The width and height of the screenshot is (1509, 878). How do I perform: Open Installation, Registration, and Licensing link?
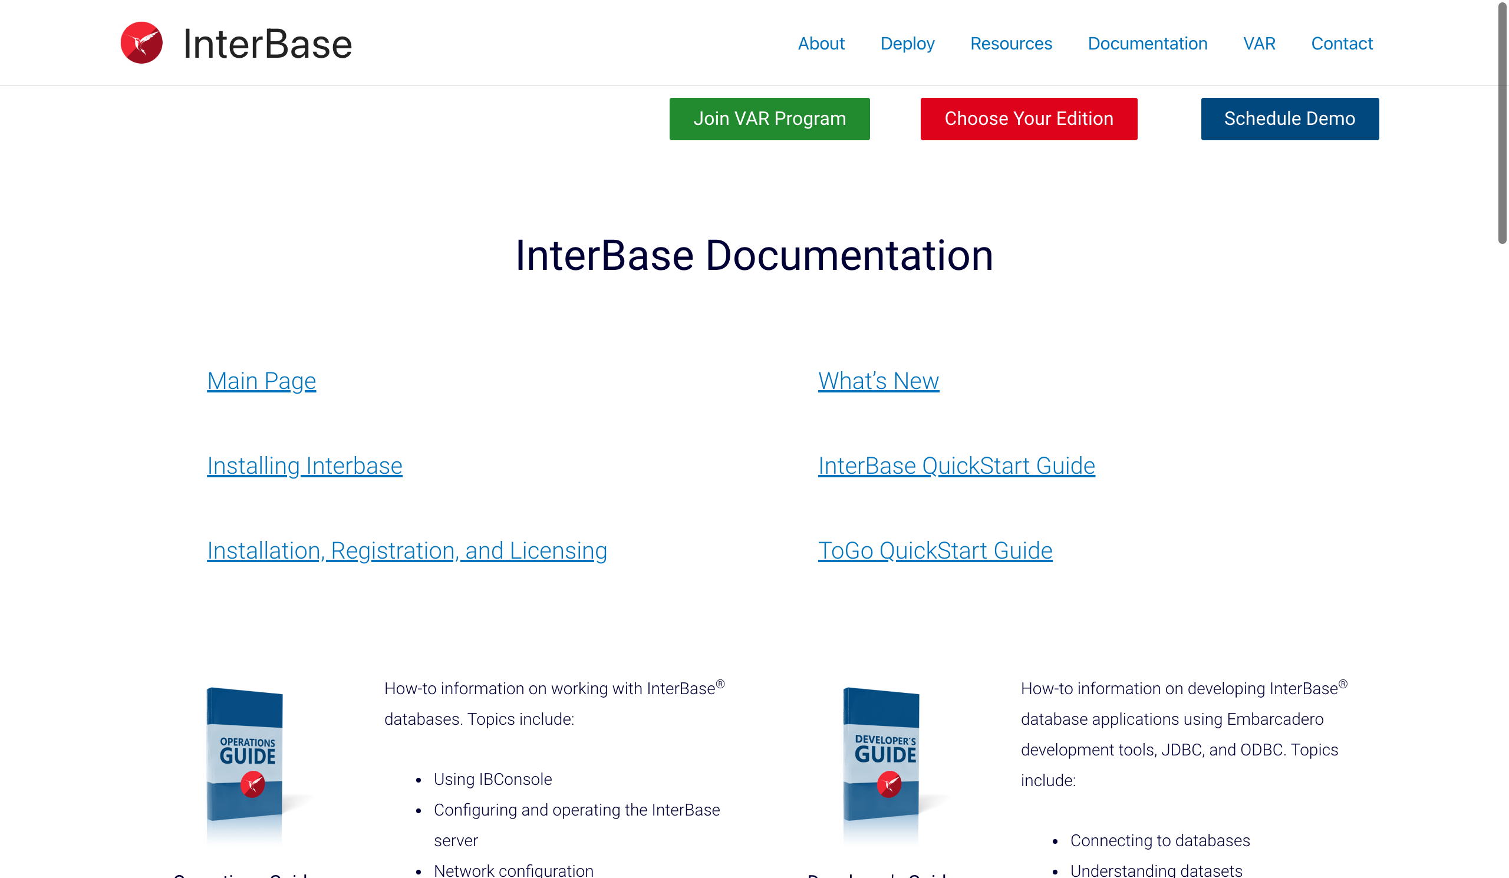[407, 550]
